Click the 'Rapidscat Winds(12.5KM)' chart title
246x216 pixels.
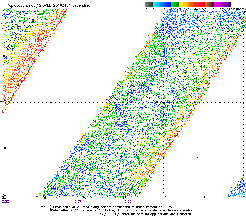click(29, 6)
